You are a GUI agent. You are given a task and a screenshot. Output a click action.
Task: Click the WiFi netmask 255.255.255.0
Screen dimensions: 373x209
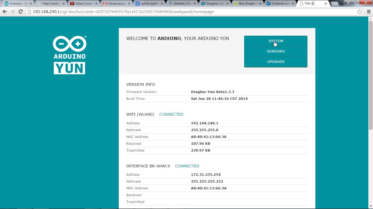[x=205, y=130]
